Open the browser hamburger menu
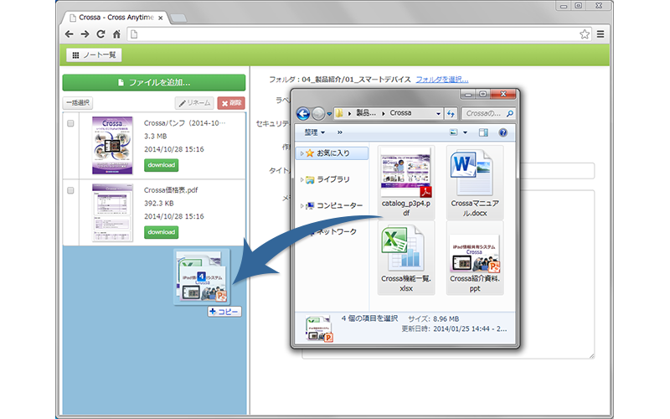The height and width of the screenshot is (419, 670). click(x=600, y=34)
